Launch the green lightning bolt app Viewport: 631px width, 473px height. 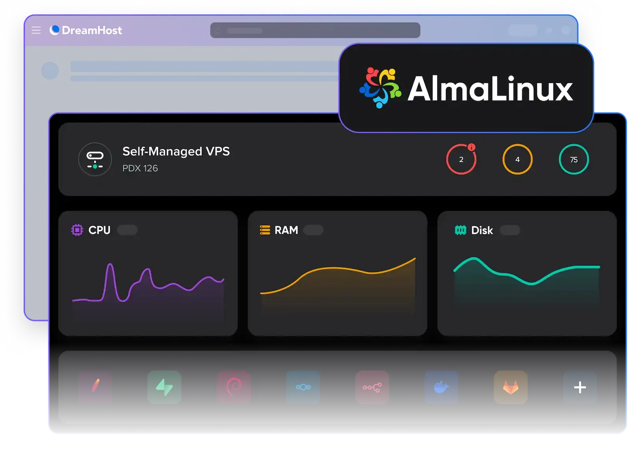(164, 387)
